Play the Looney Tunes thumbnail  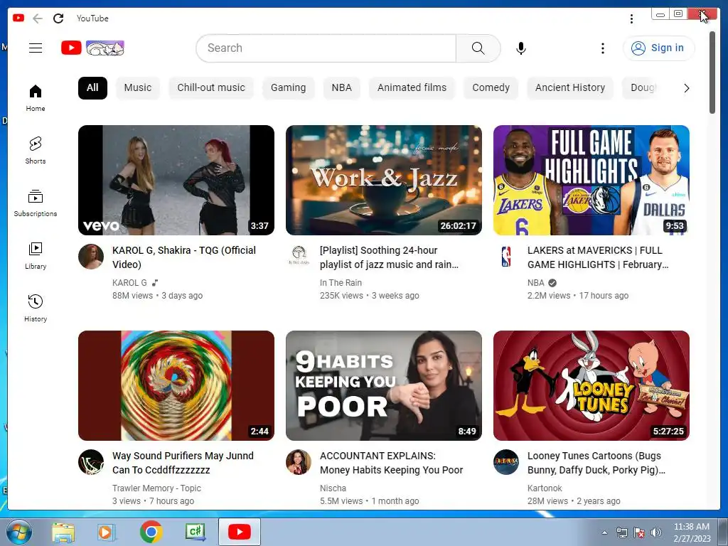(591, 386)
